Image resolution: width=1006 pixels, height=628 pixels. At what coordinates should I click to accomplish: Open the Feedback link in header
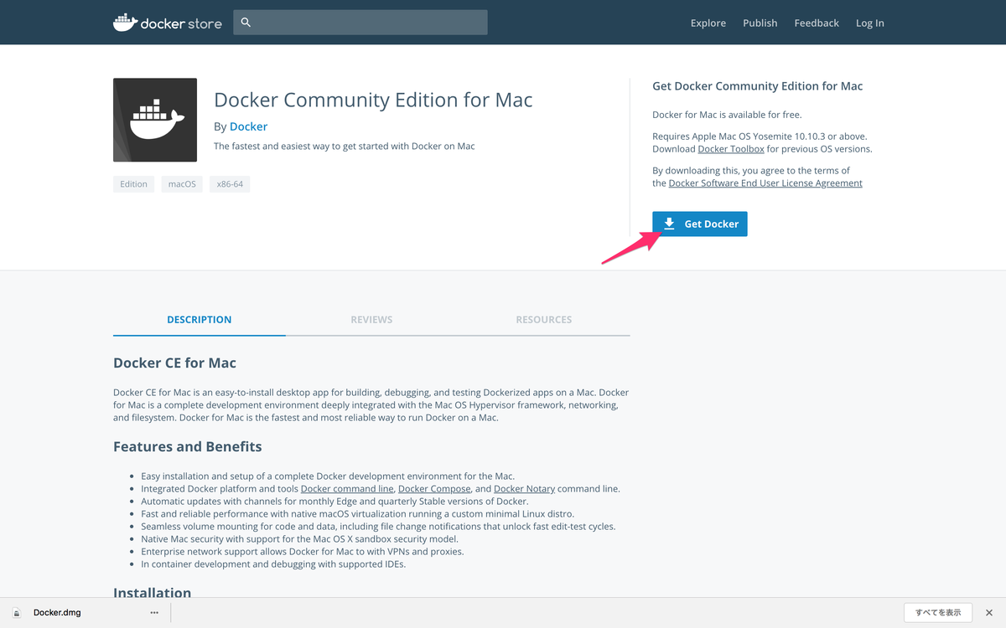pos(817,23)
